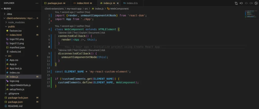
Task: Click HTMLElement in class declaration
Action: [107, 29]
